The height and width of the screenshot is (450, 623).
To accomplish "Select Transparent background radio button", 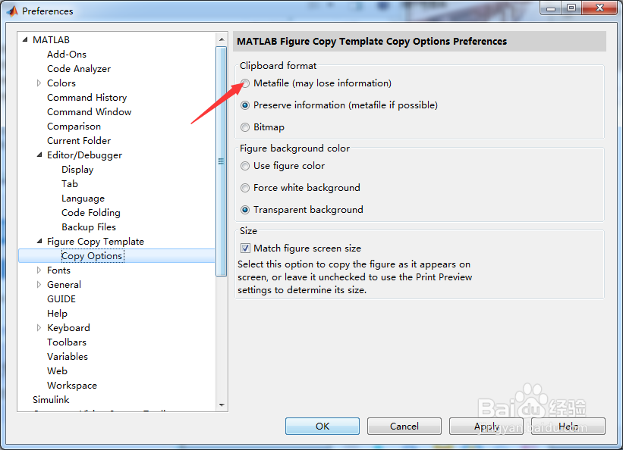I will tap(245, 210).
